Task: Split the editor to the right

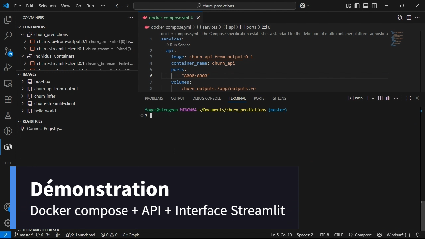Action: coord(409,18)
